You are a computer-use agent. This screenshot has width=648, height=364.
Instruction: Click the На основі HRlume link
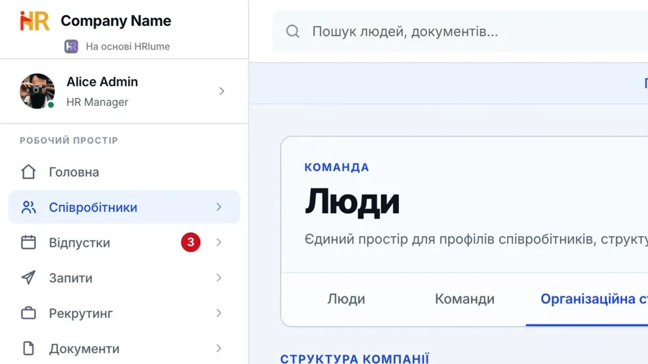point(127,46)
